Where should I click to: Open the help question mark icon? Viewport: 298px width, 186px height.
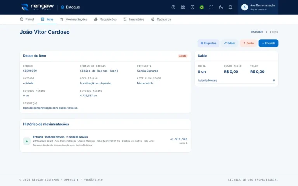click(173, 7)
